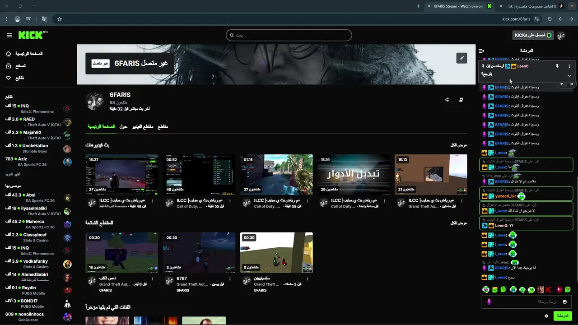The width and height of the screenshot is (578, 325).
Task: Open the 01:15 broadcast video thumbnail
Action: pos(276,175)
